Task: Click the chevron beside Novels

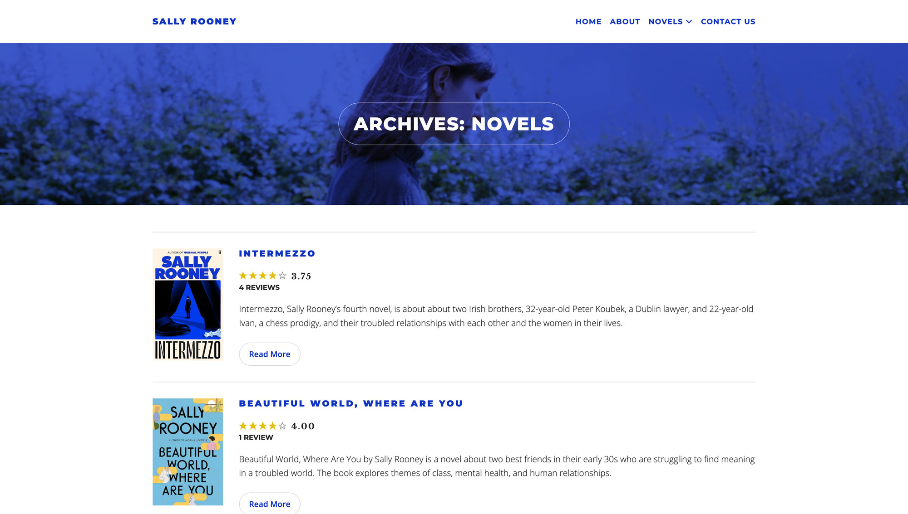Action: [689, 21]
